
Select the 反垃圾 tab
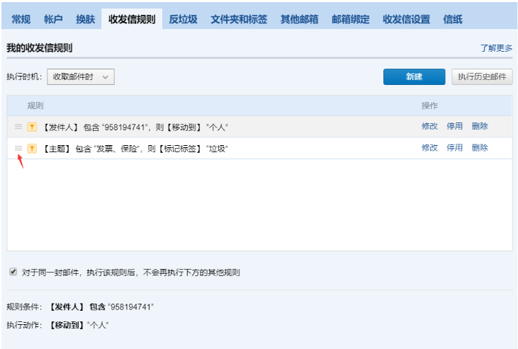tap(183, 19)
